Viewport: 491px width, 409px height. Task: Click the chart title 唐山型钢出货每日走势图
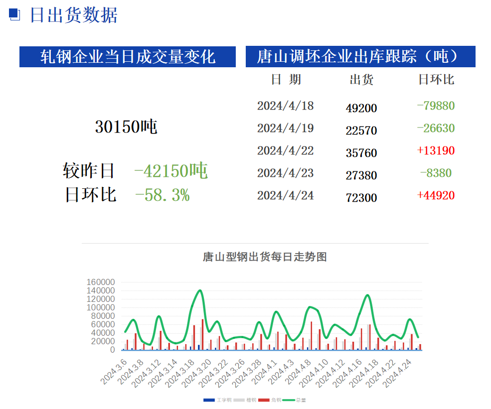[x=265, y=257]
